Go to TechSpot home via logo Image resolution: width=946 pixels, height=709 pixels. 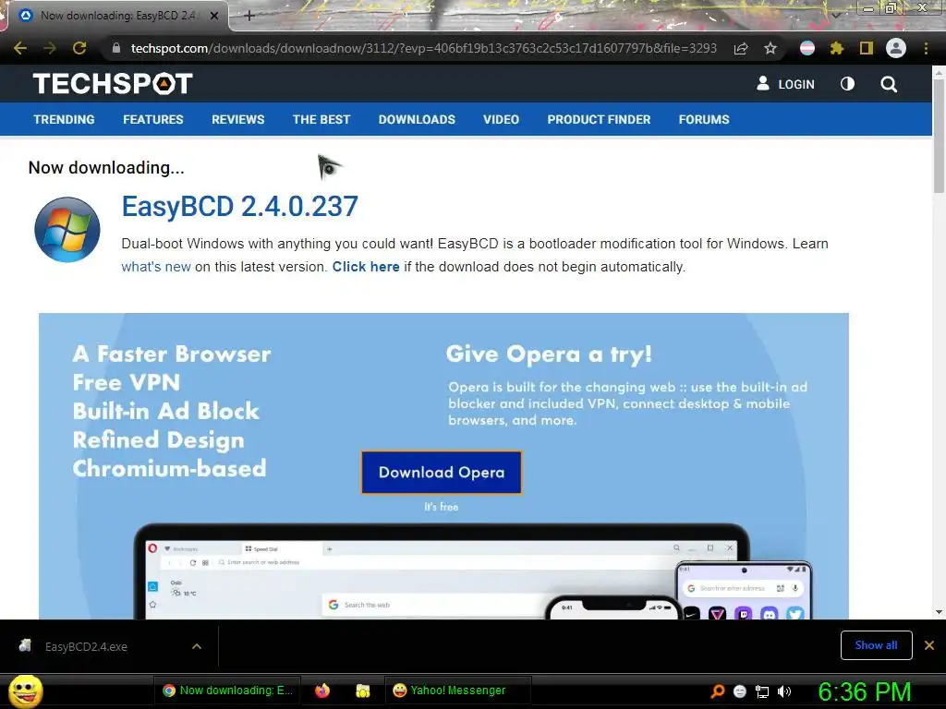tap(113, 84)
